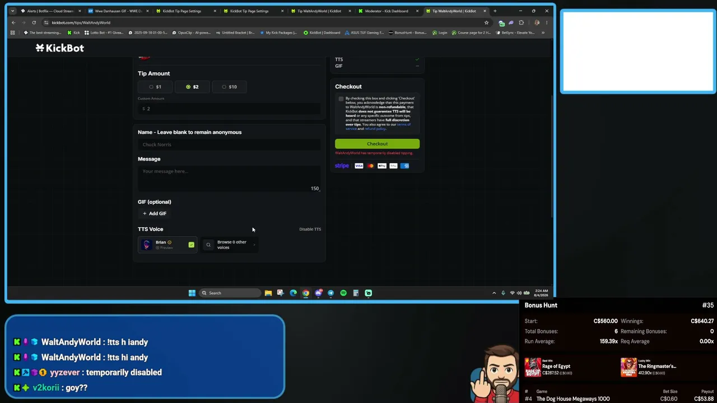Viewport: 717px width, 403px height.
Task: Open Telegram from the taskbar
Action: 330,293
